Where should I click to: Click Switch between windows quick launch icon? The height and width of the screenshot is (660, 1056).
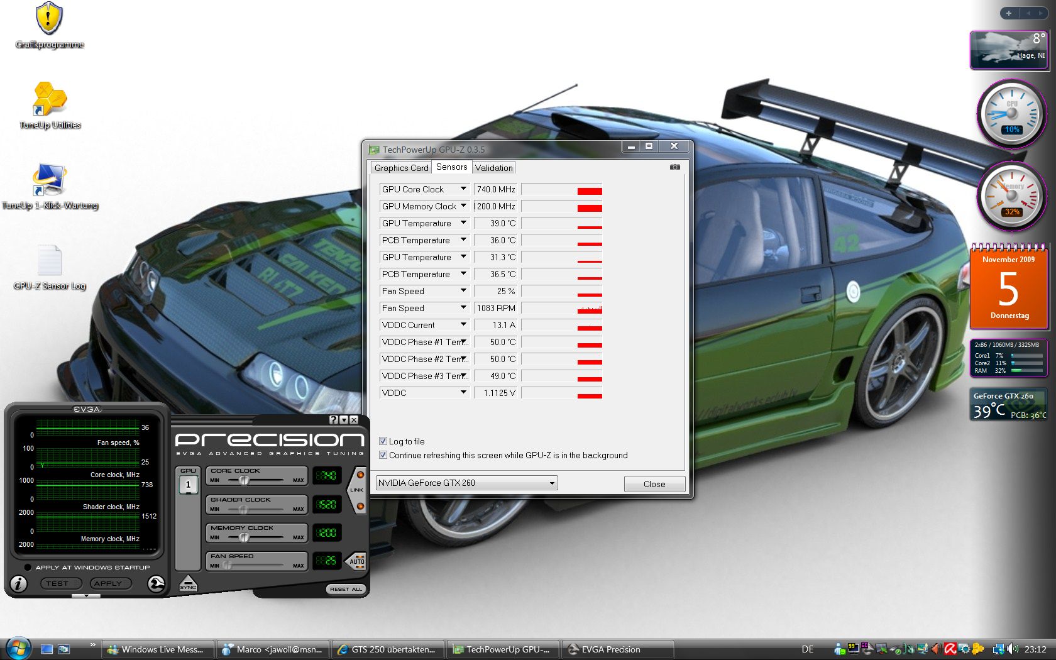pyautogui.click(x=63, y=649)
